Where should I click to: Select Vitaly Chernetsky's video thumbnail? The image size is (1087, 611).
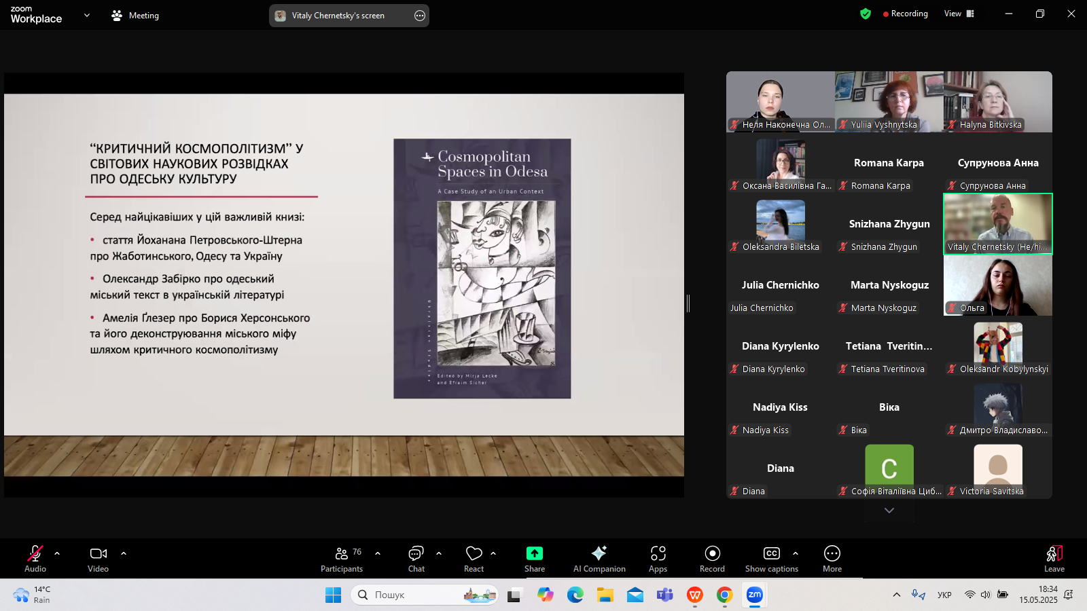pyautogui.click(x=997, y=223)
